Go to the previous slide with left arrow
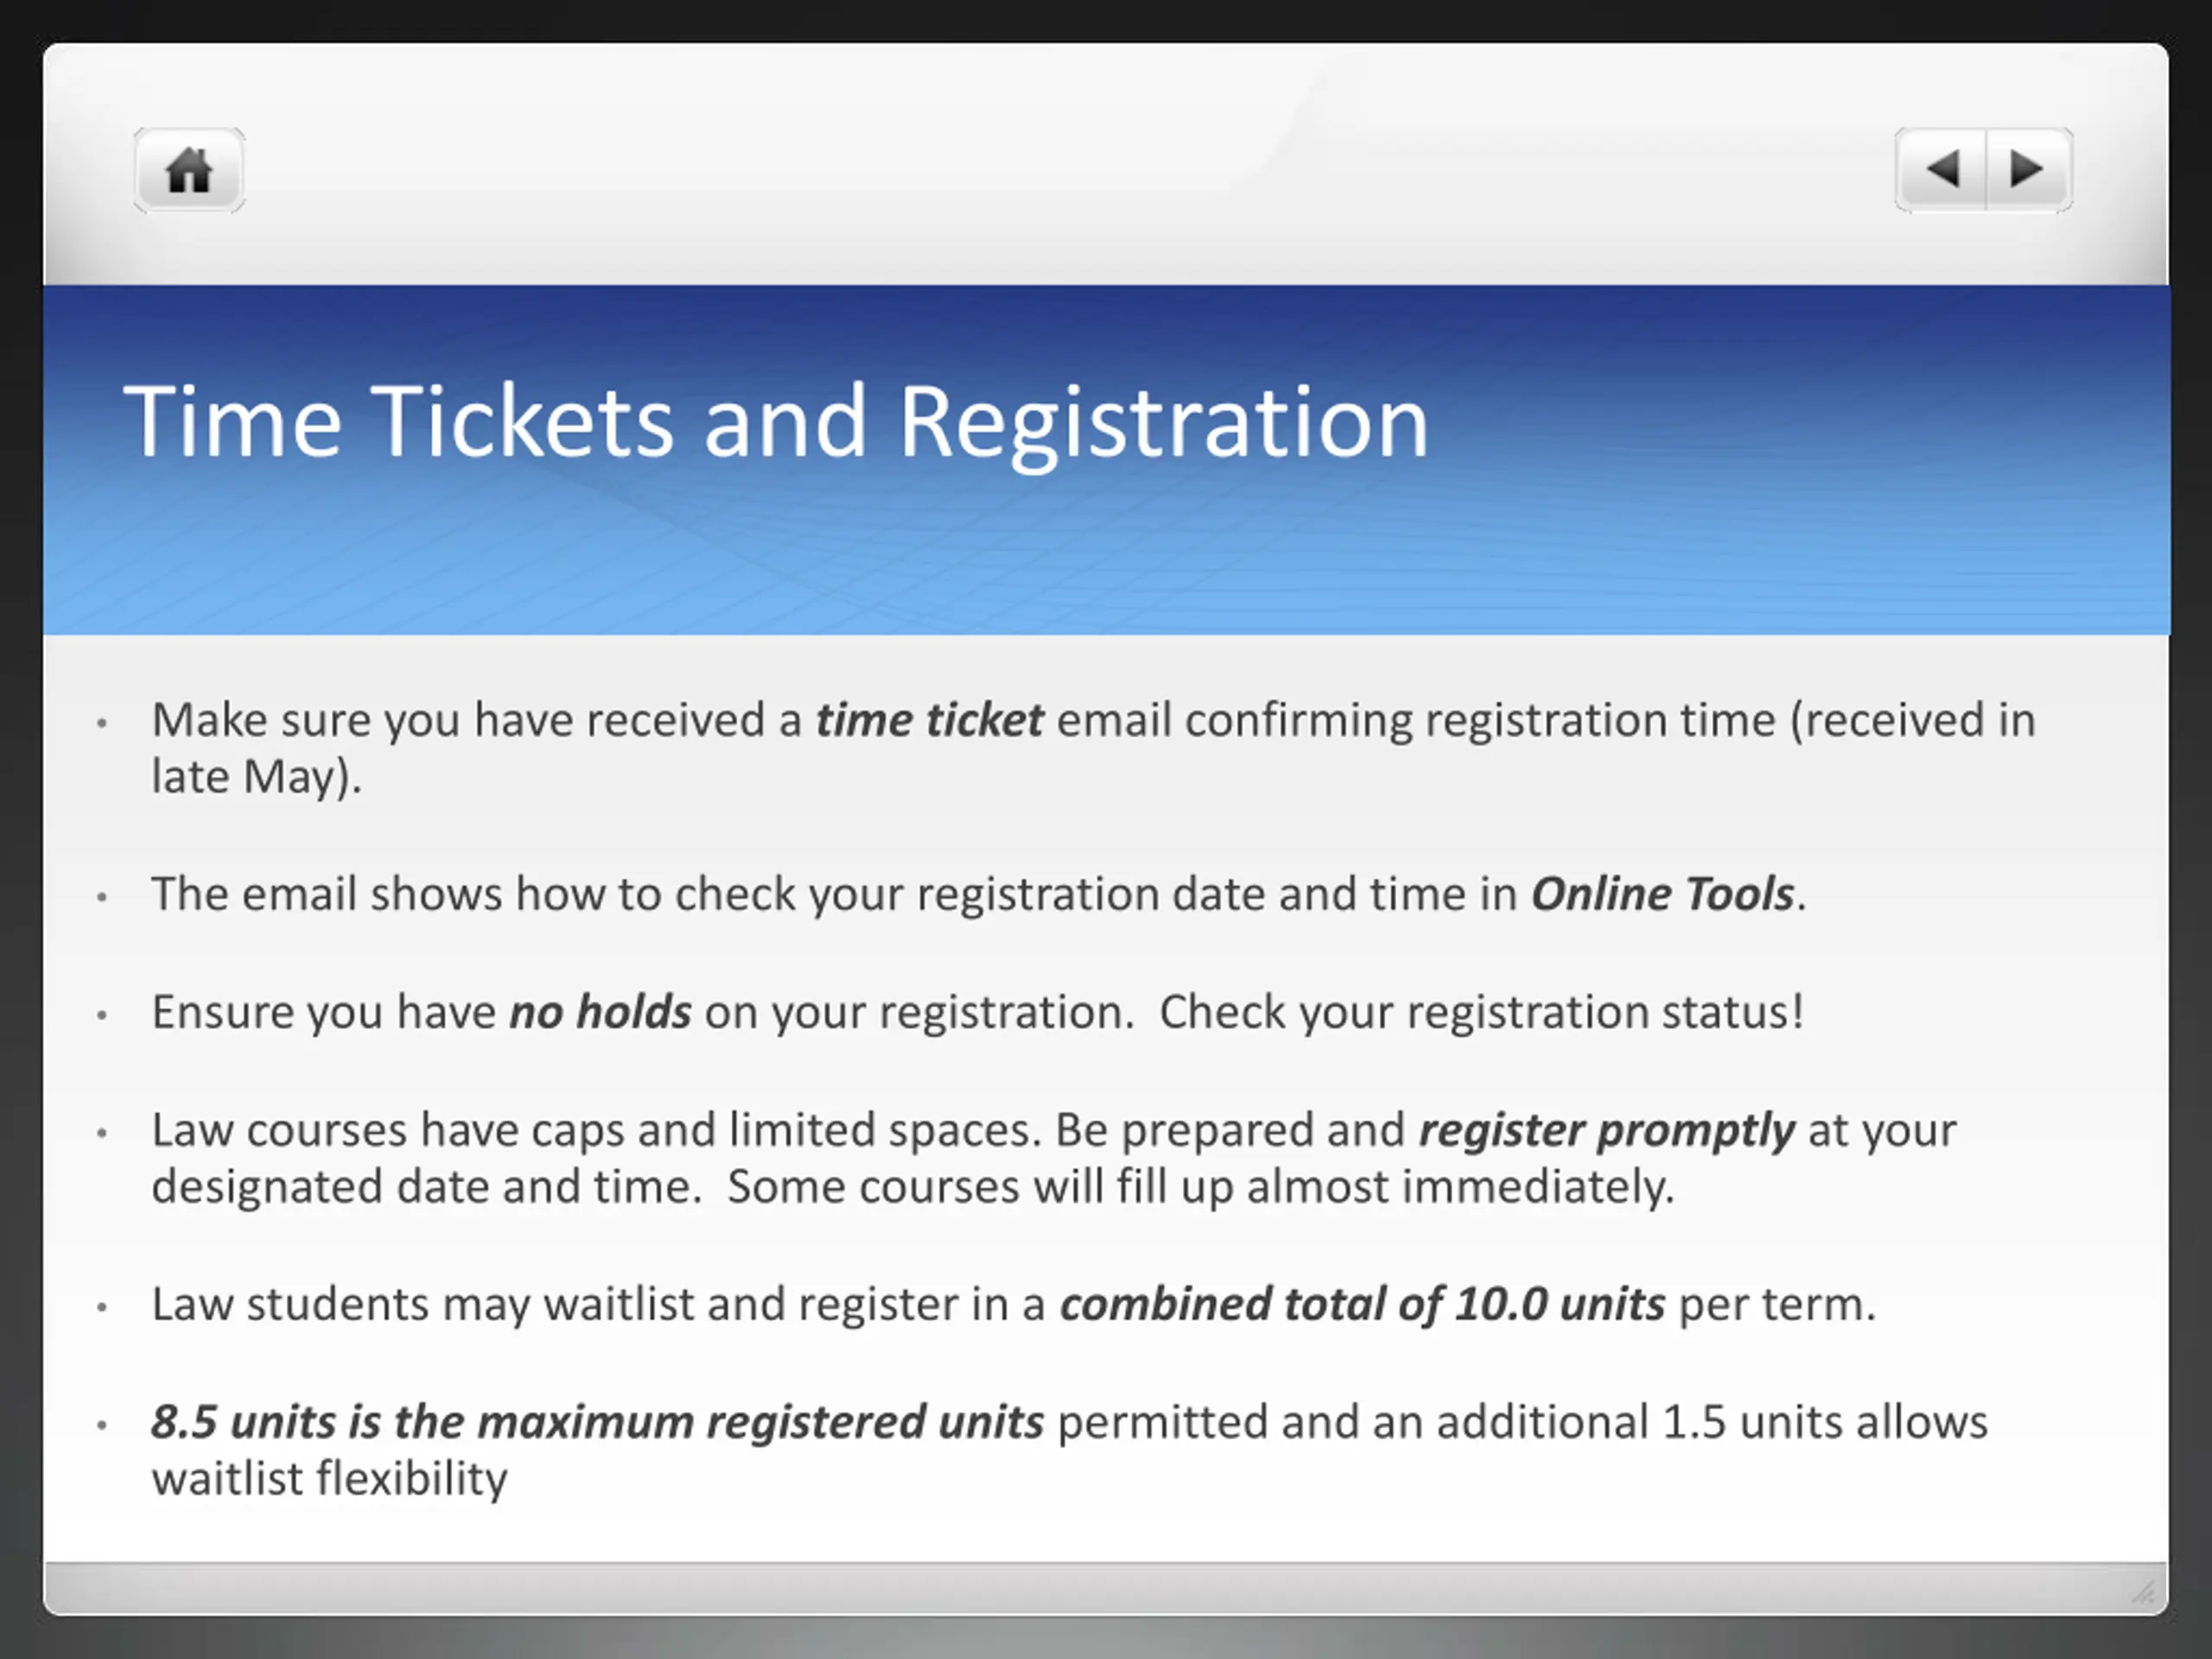 [1940, 170]
